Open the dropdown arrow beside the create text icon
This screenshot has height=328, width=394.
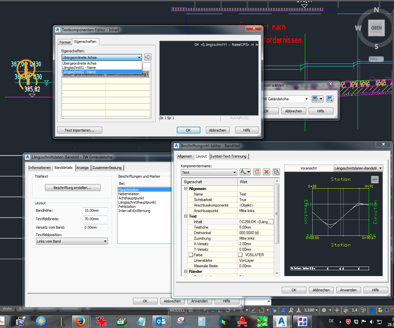coord(249,172)
